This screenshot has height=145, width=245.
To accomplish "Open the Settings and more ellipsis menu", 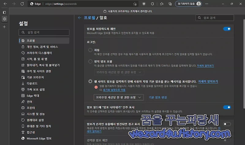I will click(x=207, y=4).
